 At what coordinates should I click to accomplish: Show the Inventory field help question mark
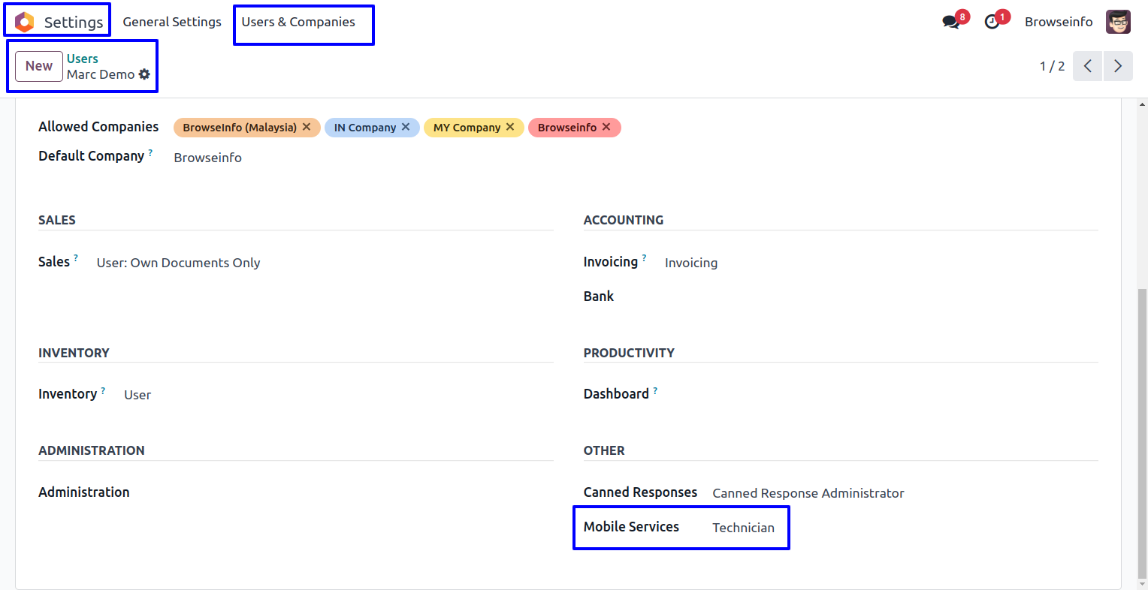(103, 390)
